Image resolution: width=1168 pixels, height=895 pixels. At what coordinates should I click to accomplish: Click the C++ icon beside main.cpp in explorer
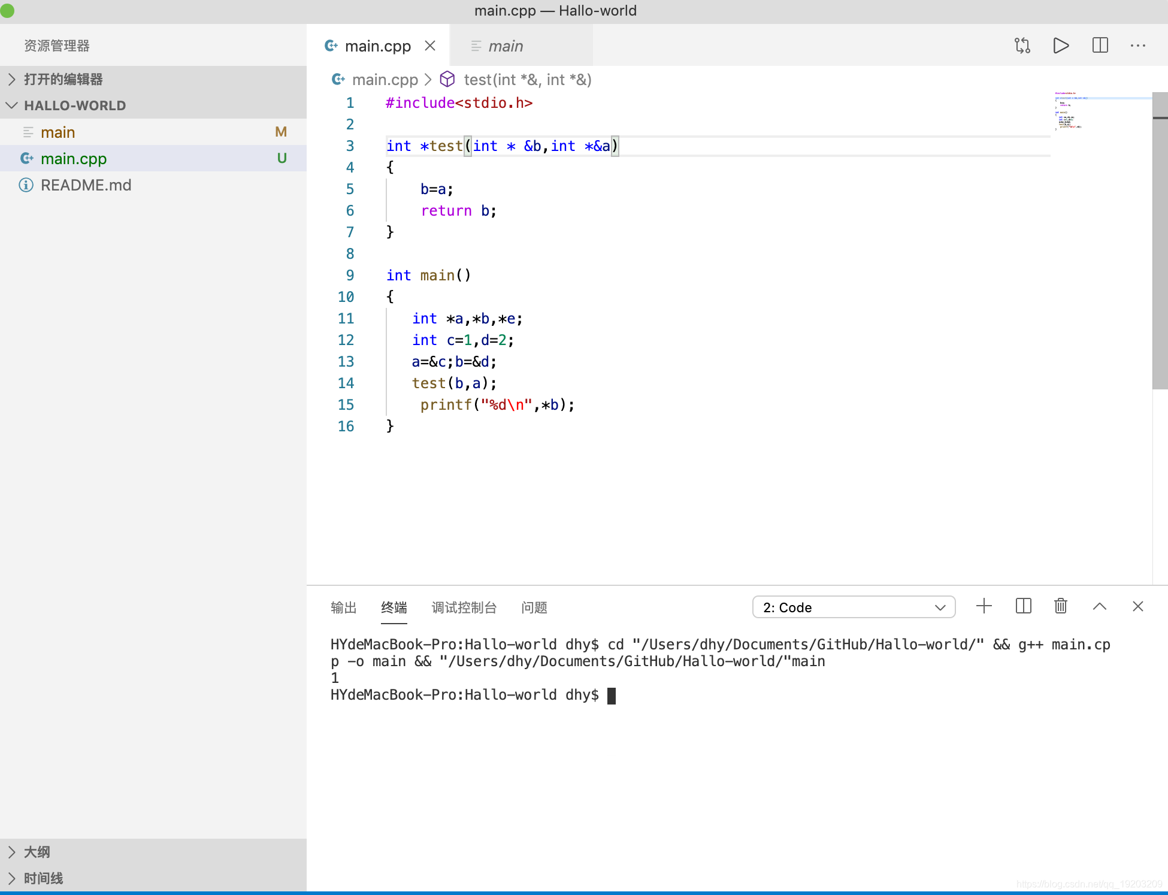coord(27,158)
